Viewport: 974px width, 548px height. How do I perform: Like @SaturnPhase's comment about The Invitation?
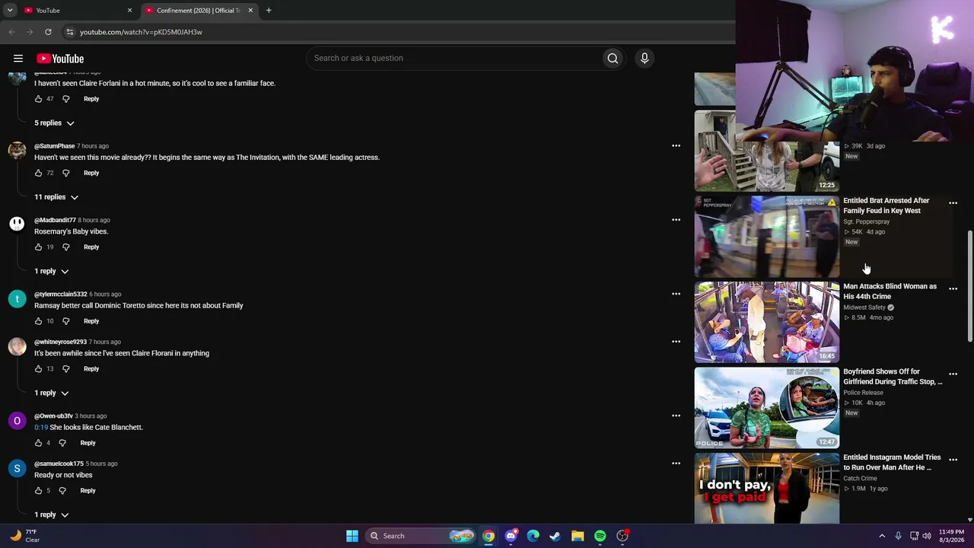tap(39, 173)
